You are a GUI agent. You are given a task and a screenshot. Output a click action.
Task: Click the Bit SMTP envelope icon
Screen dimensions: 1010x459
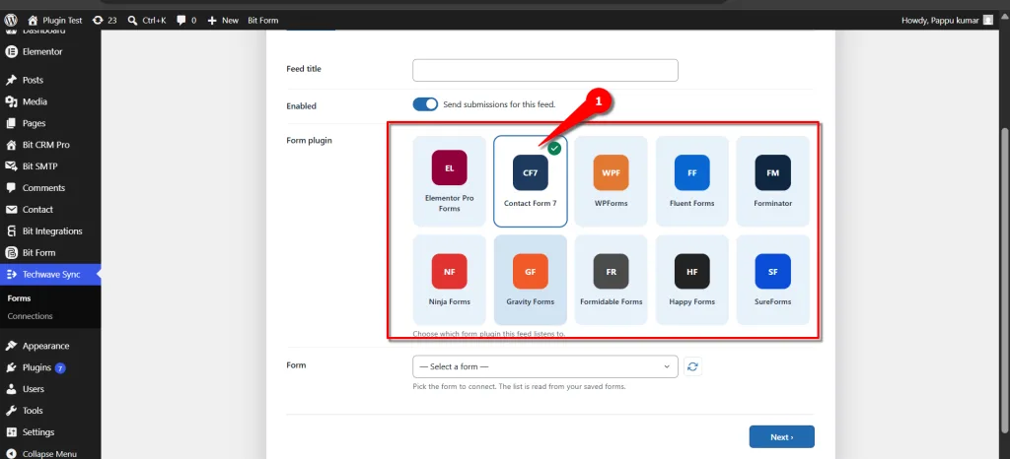[10, 165]
